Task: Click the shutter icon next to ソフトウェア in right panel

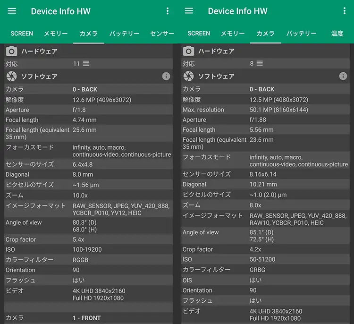Action: [x=189, y=76]
